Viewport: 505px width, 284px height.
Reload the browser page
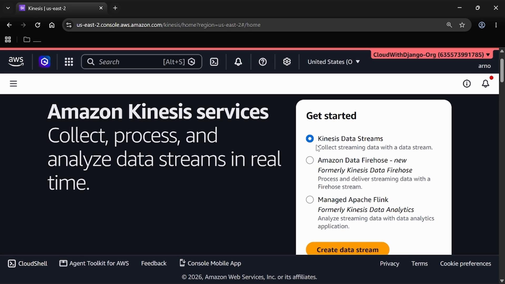pyautogui.click(x=38, y=25)
